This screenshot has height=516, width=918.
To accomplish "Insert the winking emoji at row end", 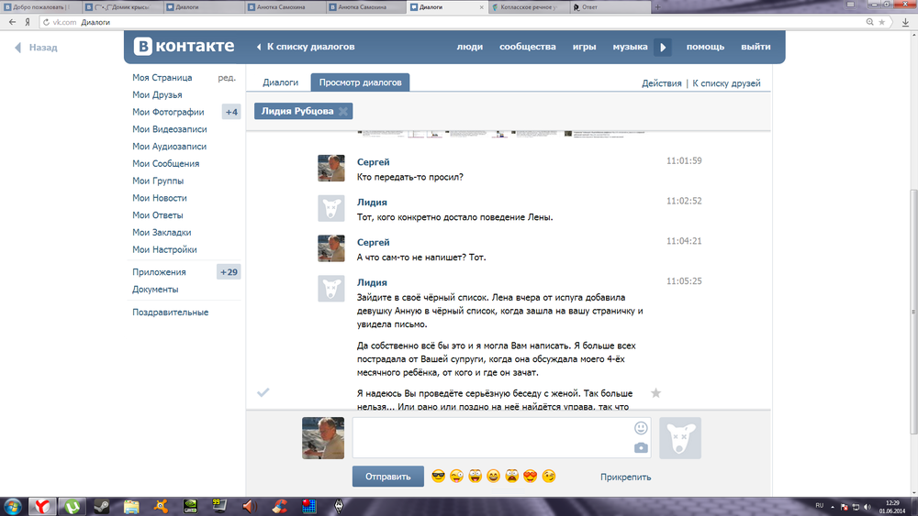I will (x=549, y=477).
